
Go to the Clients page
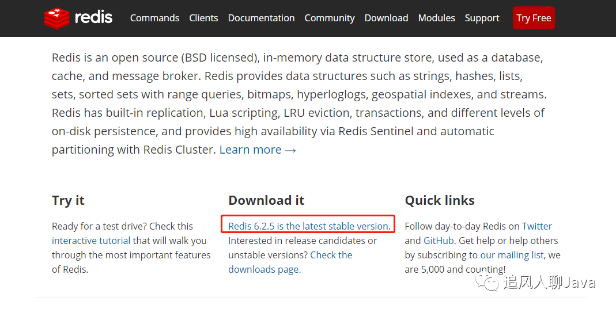point(203,18)
